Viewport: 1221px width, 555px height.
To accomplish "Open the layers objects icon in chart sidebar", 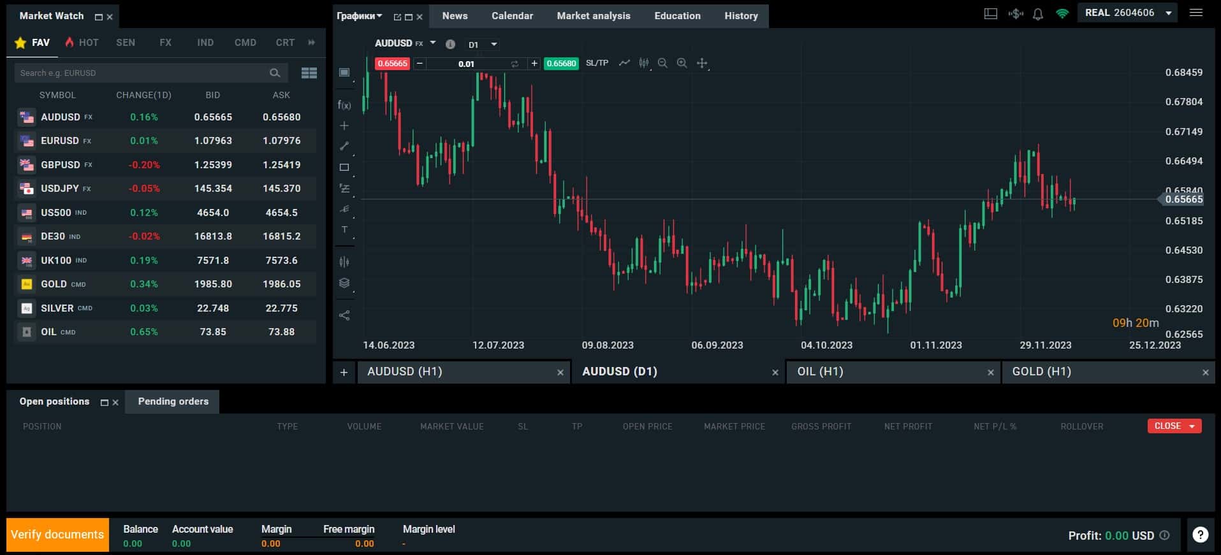I will 344,283.
